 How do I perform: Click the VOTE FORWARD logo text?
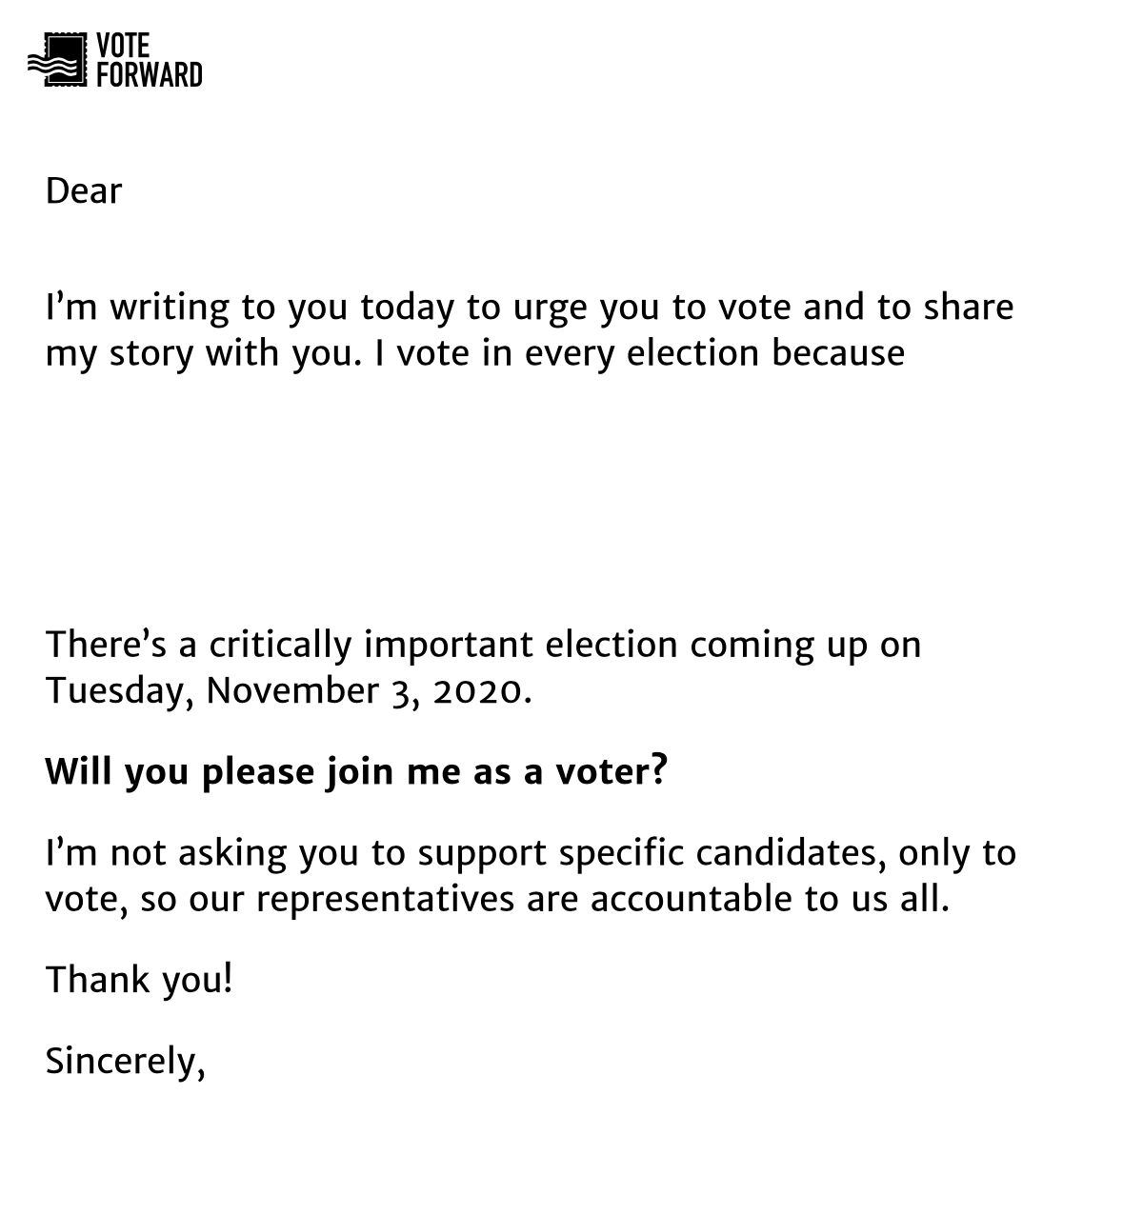(x=150, y=60)
